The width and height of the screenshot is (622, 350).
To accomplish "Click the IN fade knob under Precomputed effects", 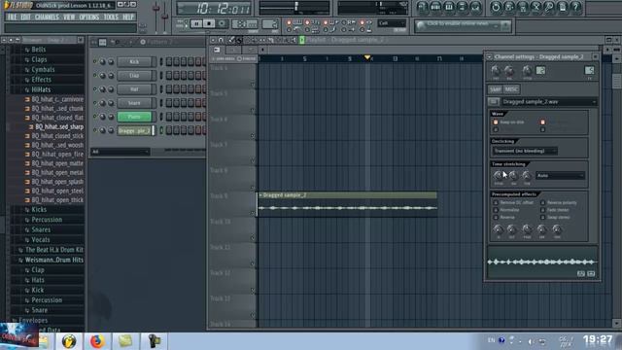I will 499,229.
